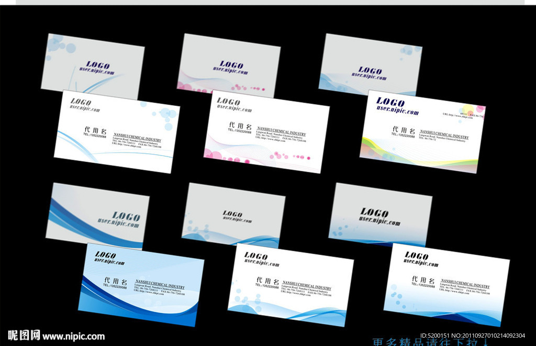The height and width of the screenshot is (346, 536).
Task: Click the blue Chinese text at bottom right
Action: click(431, 342)
